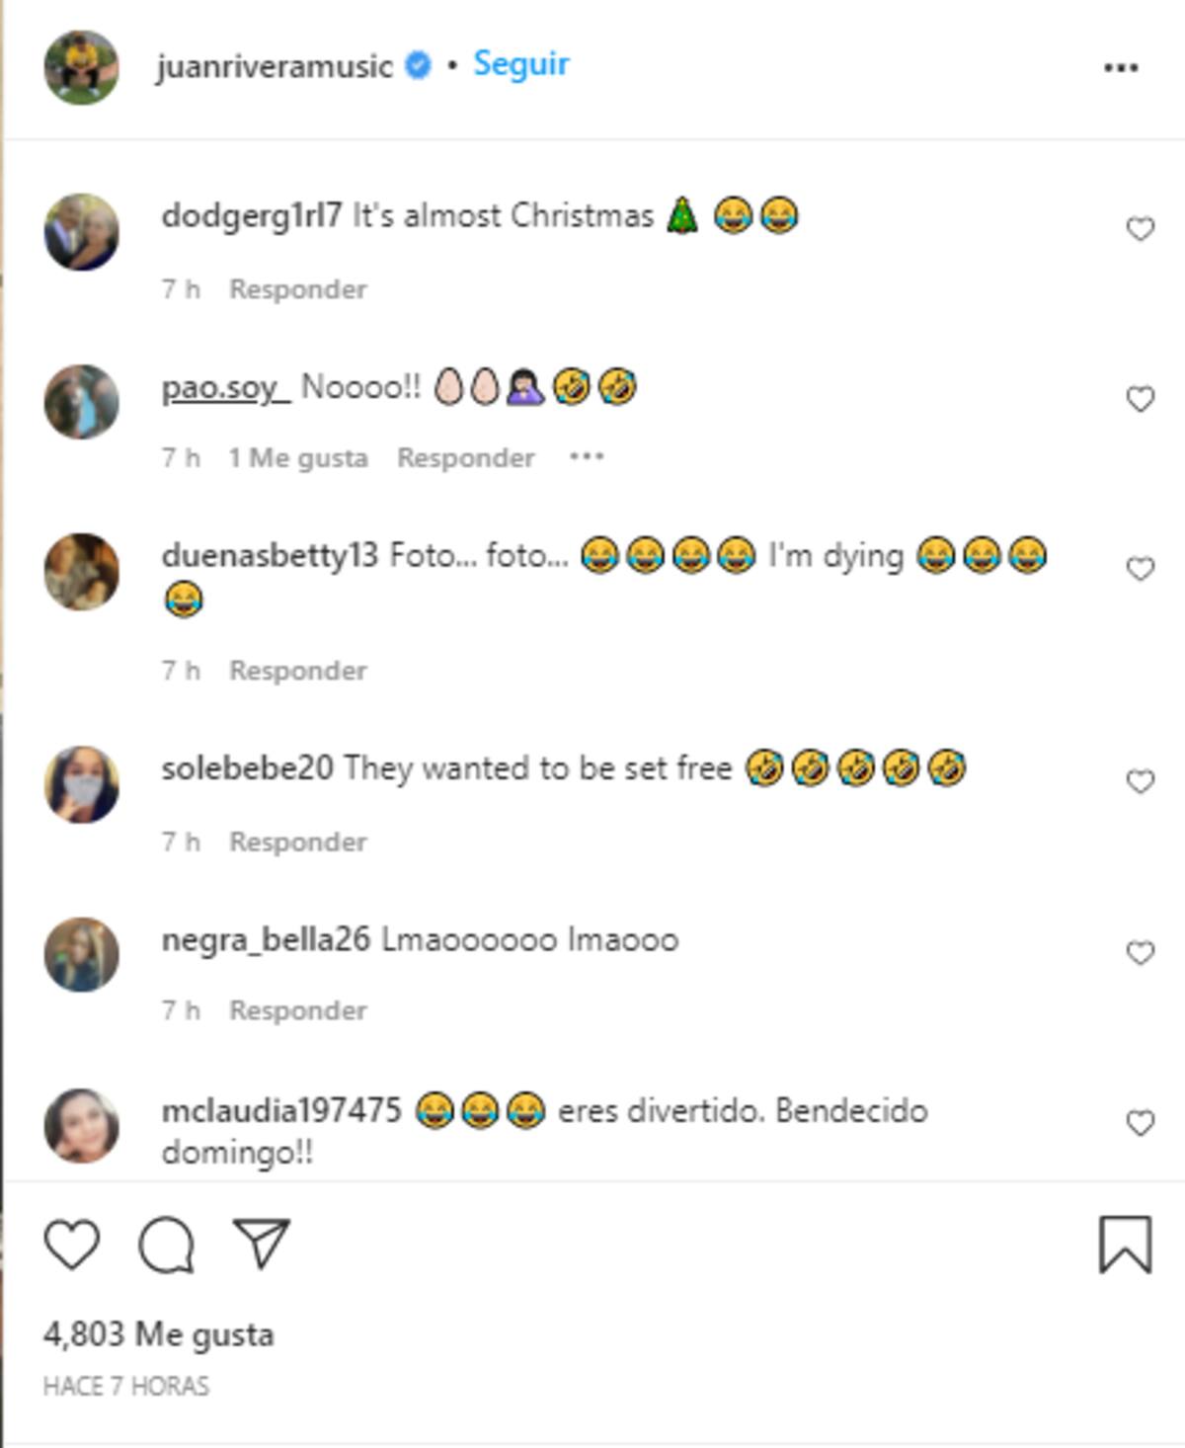Click Seguir to follow juanriveramusic
The image size is (1185, 1448).
520,64
